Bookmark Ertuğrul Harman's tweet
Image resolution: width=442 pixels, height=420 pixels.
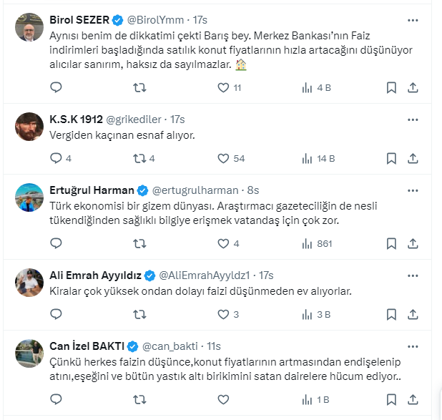(x=391, y=243)
